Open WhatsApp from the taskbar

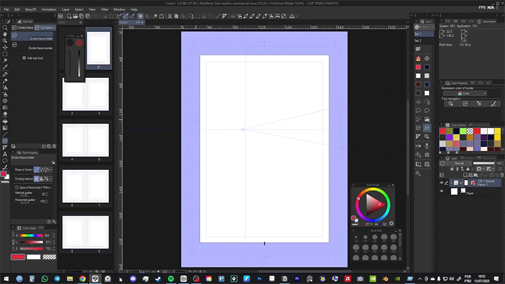point(44,279)
